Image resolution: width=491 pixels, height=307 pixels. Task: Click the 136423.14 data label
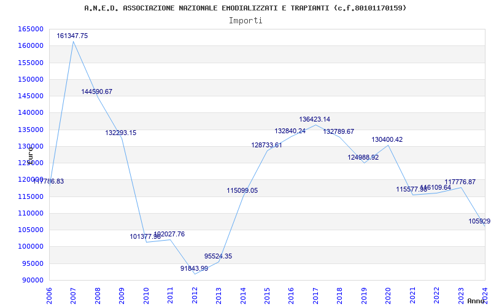315,119
